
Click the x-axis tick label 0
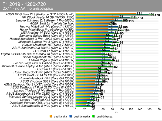click(x=76, y=109)
